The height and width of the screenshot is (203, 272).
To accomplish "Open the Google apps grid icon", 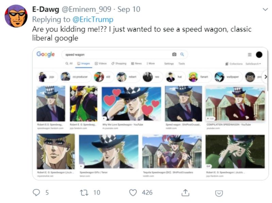I will pyautogui.click(x=250, y=55).
